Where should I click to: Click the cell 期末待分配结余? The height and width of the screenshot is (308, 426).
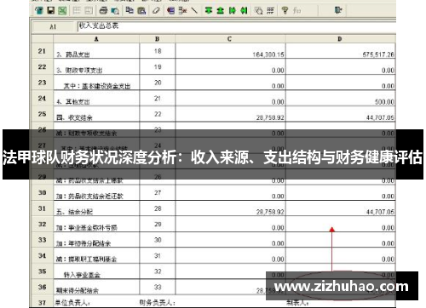point(96,288)
